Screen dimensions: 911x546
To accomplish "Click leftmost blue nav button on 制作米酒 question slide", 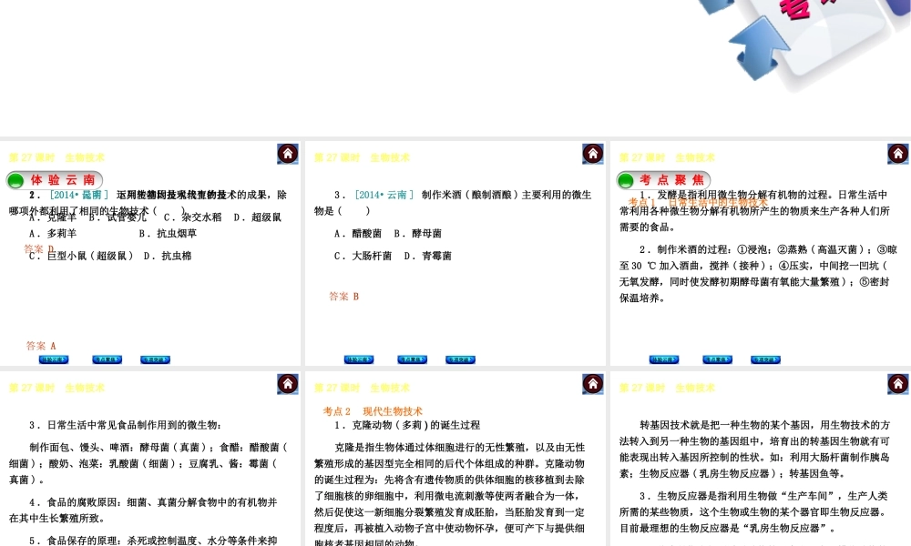I will 359,359.
